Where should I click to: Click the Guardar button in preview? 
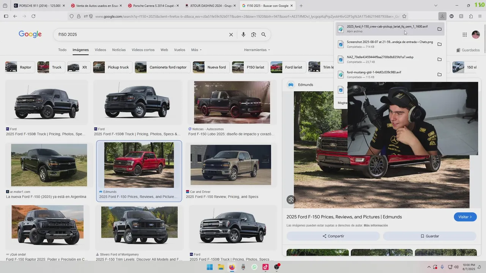point(429,236)
